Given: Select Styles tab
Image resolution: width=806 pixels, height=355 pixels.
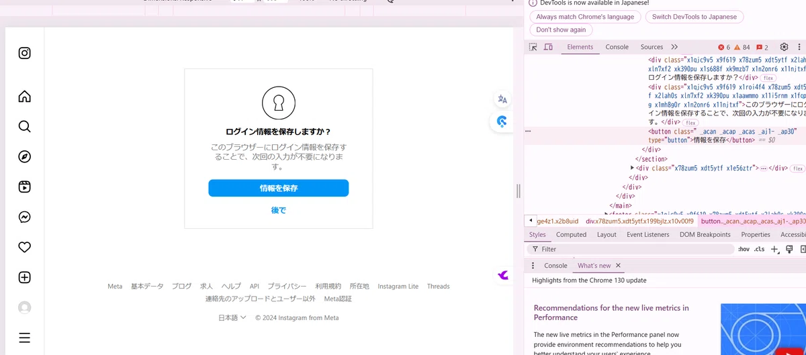Looking at the screenshot, I should tap(537, 235).
